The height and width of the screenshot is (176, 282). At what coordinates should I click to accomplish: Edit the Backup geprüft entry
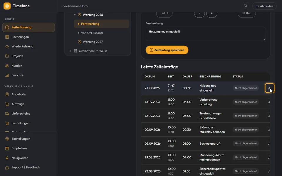[x=268, y=143]
